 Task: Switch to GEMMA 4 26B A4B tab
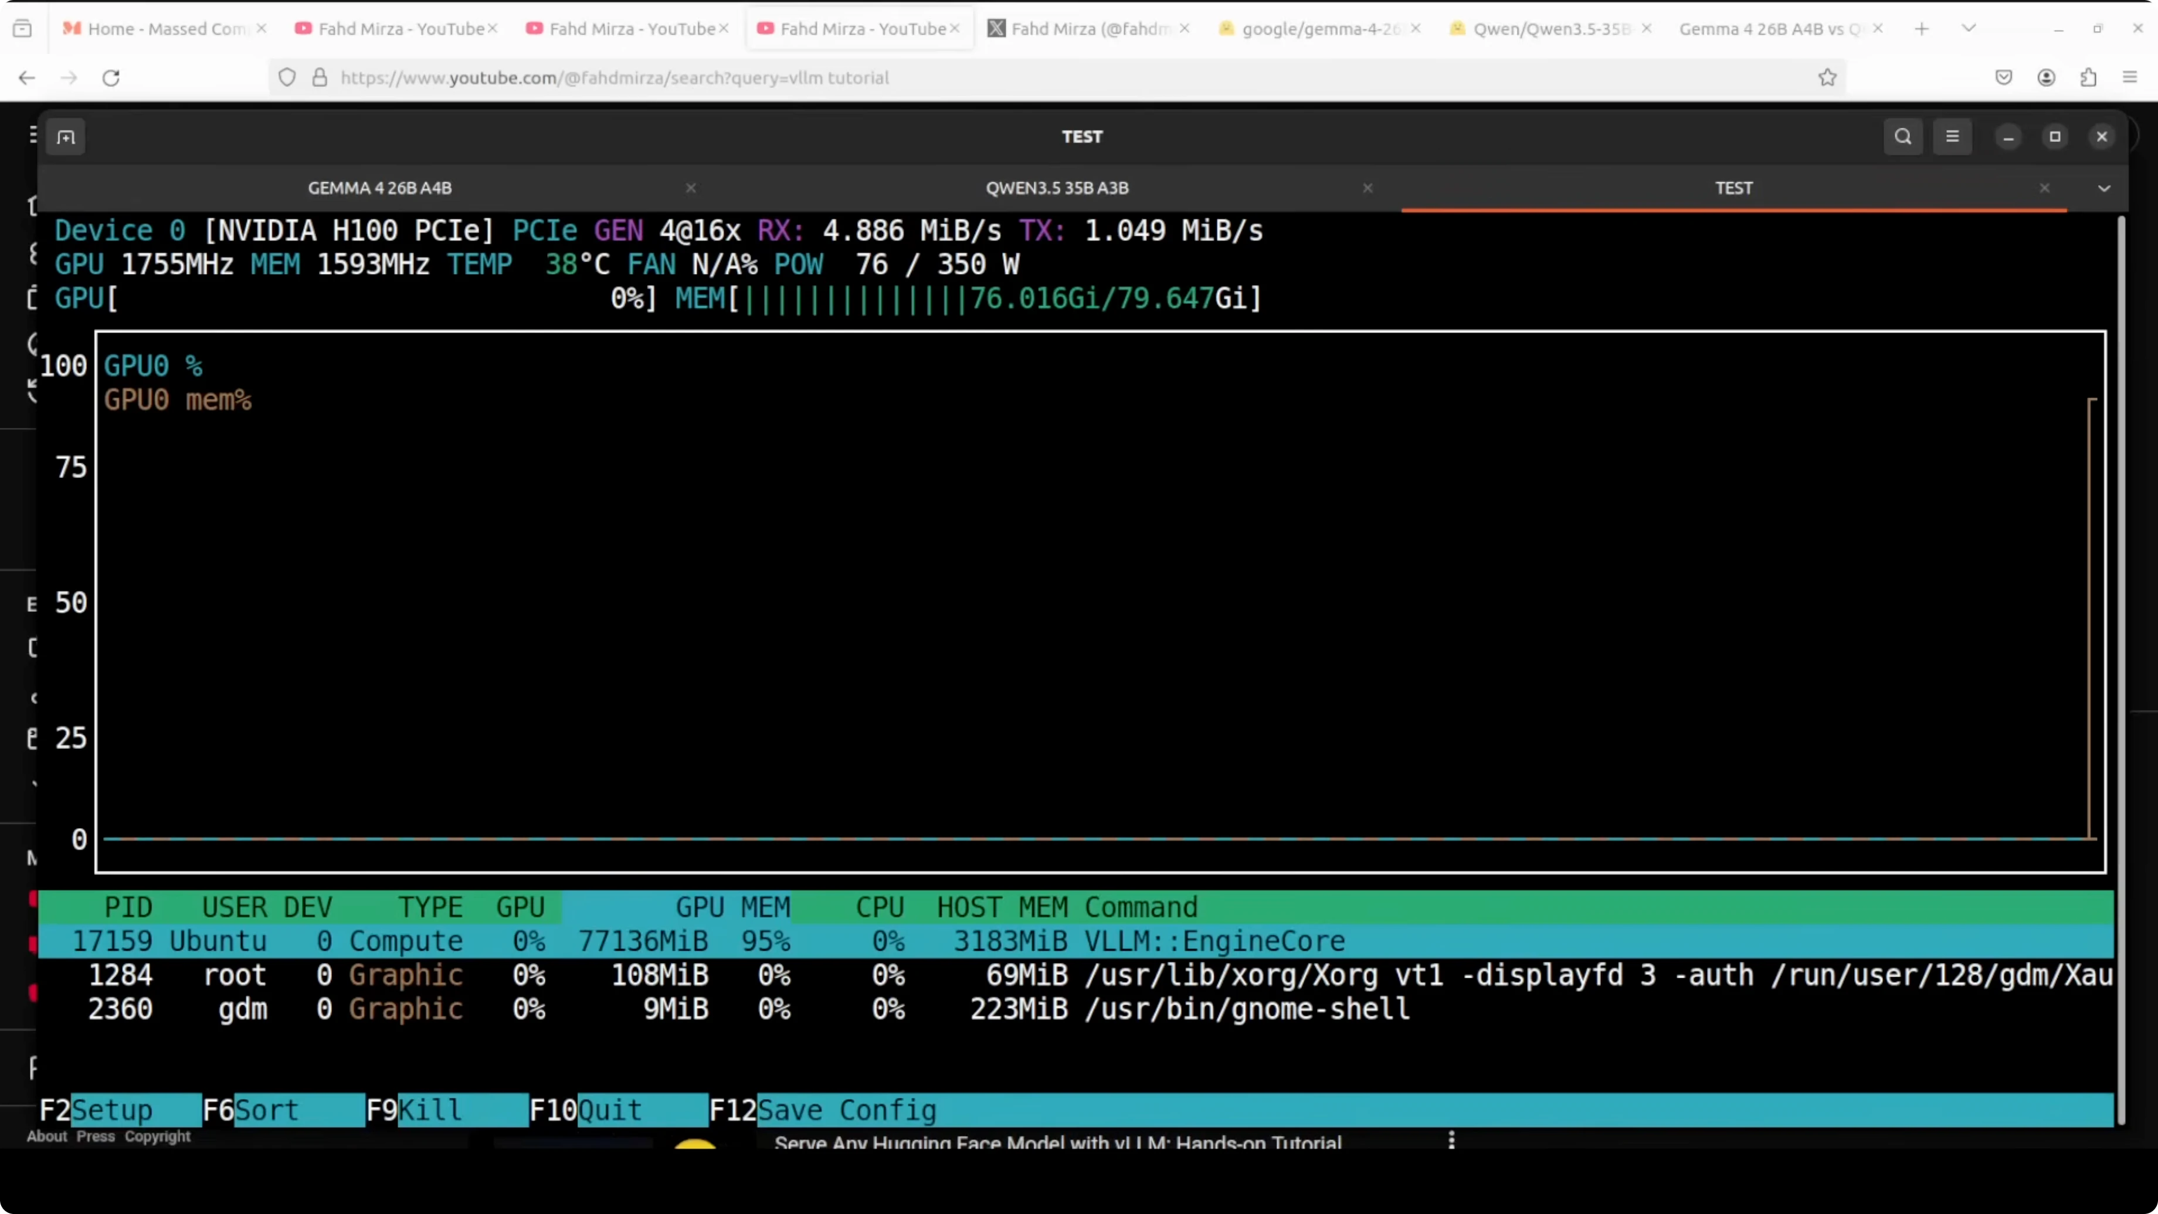(x=379, y=188)
